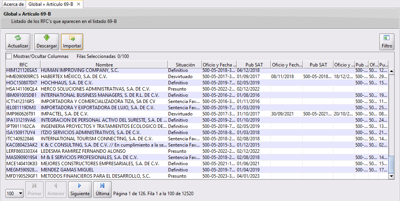The height and width of the screenshot is (201, 400).
Task: Open the Filtro panel
Action: (x=387, y=42)
